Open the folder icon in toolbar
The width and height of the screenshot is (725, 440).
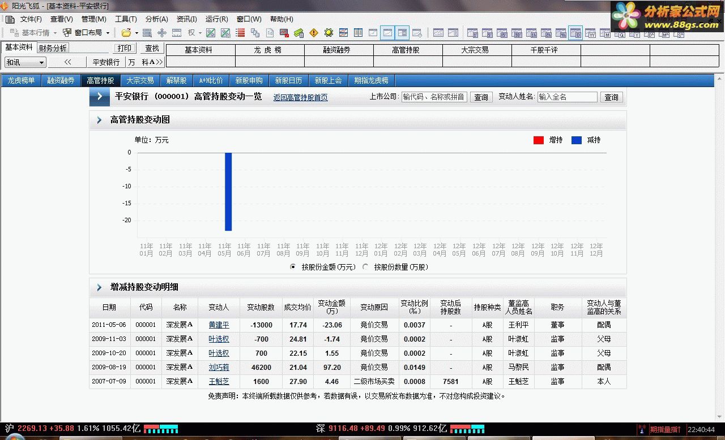pyautogui.click(x=126, y=33)
